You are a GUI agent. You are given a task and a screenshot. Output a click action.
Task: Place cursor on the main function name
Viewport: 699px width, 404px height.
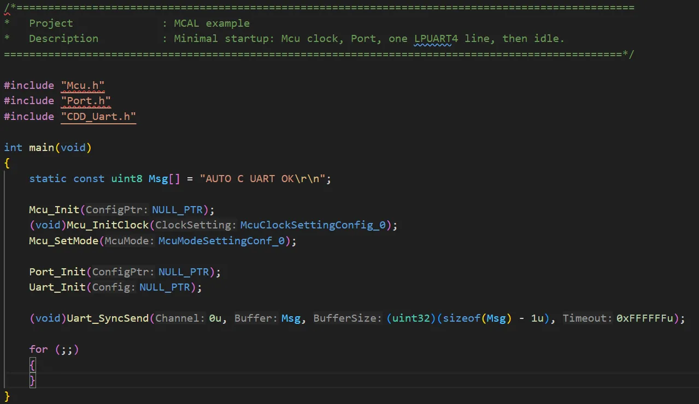point(42,148)
